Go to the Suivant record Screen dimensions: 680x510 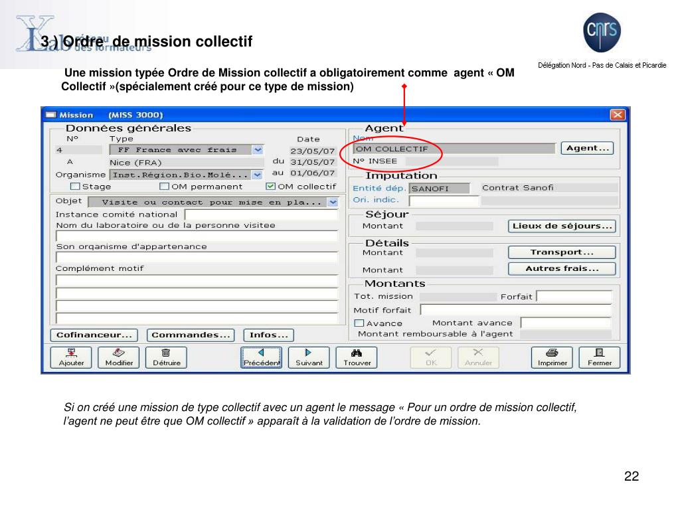tap(309, 358)
